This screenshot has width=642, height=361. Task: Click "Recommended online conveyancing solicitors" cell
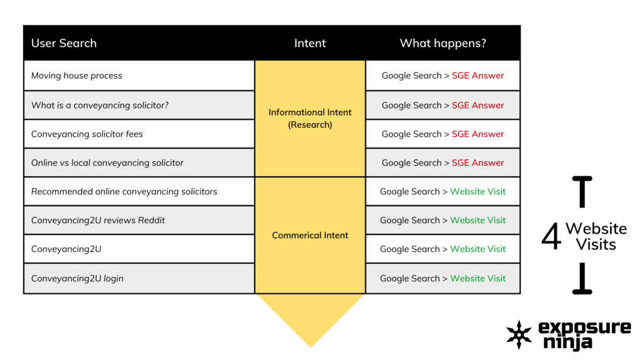(124, 192)
